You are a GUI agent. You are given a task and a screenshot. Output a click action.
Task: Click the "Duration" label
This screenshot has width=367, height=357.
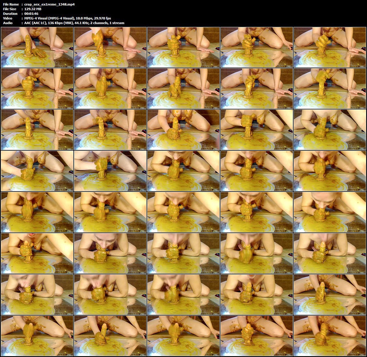coord(10,13)
